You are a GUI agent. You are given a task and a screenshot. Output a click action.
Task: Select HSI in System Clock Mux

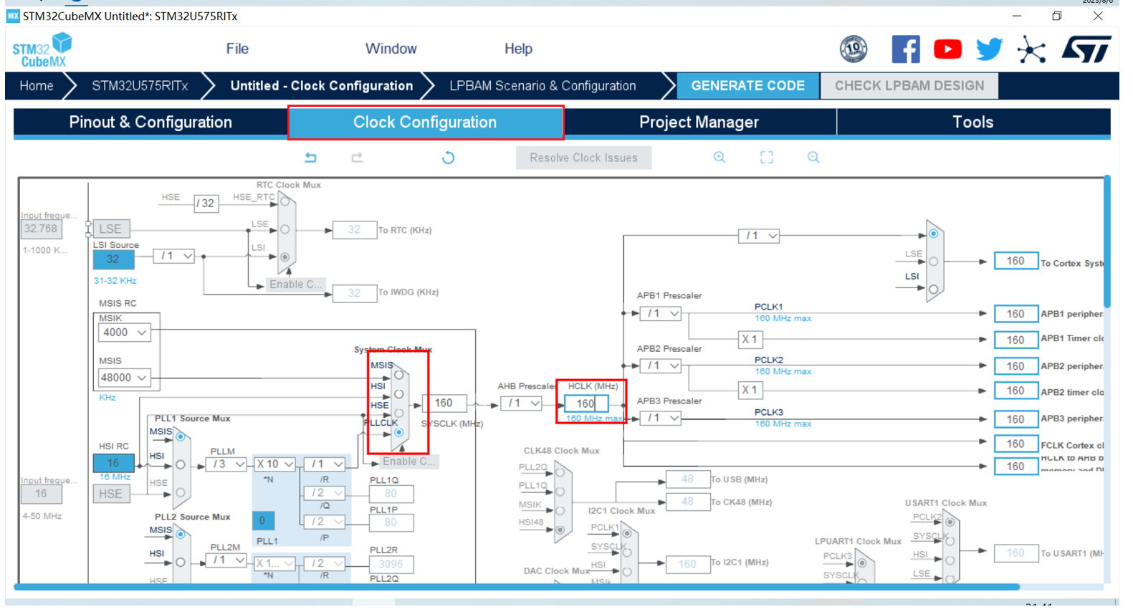399,393
